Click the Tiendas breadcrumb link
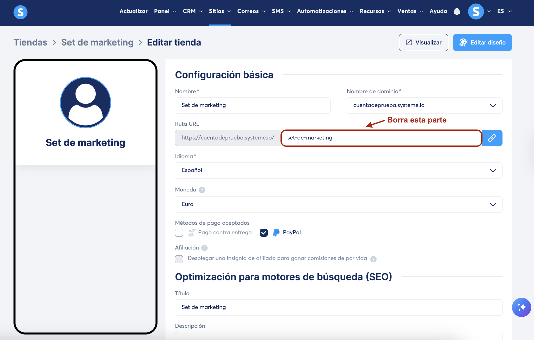Screen dimensions: 534x340 [x=30, y=42]
